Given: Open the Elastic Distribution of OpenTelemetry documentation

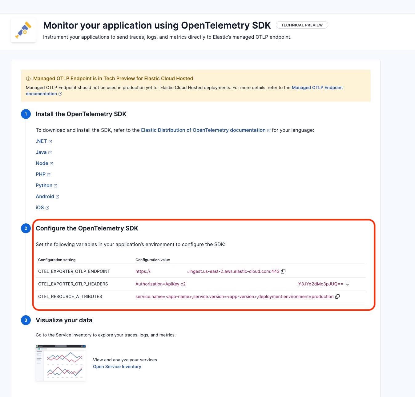Looking at the screenshot, I should (203, 130).
